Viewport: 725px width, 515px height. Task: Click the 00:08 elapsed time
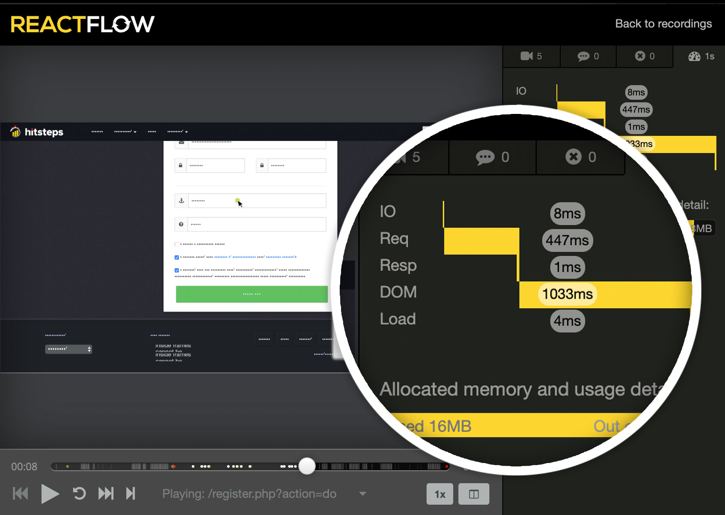point(24,466)
